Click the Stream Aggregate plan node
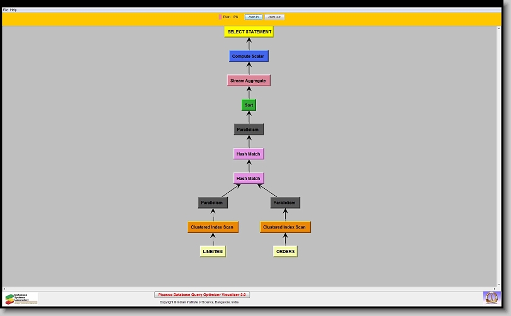 point(249,81)
